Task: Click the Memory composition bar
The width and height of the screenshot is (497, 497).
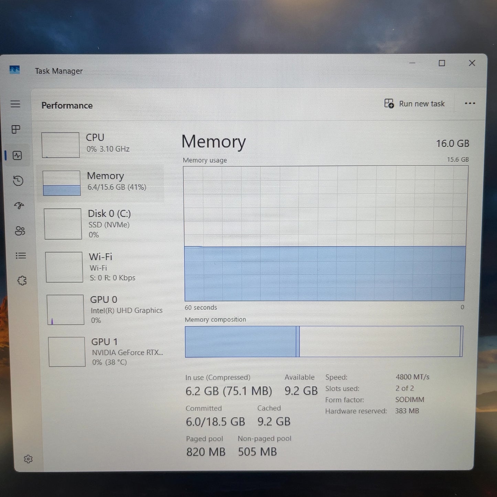Action: pos(323,342)
